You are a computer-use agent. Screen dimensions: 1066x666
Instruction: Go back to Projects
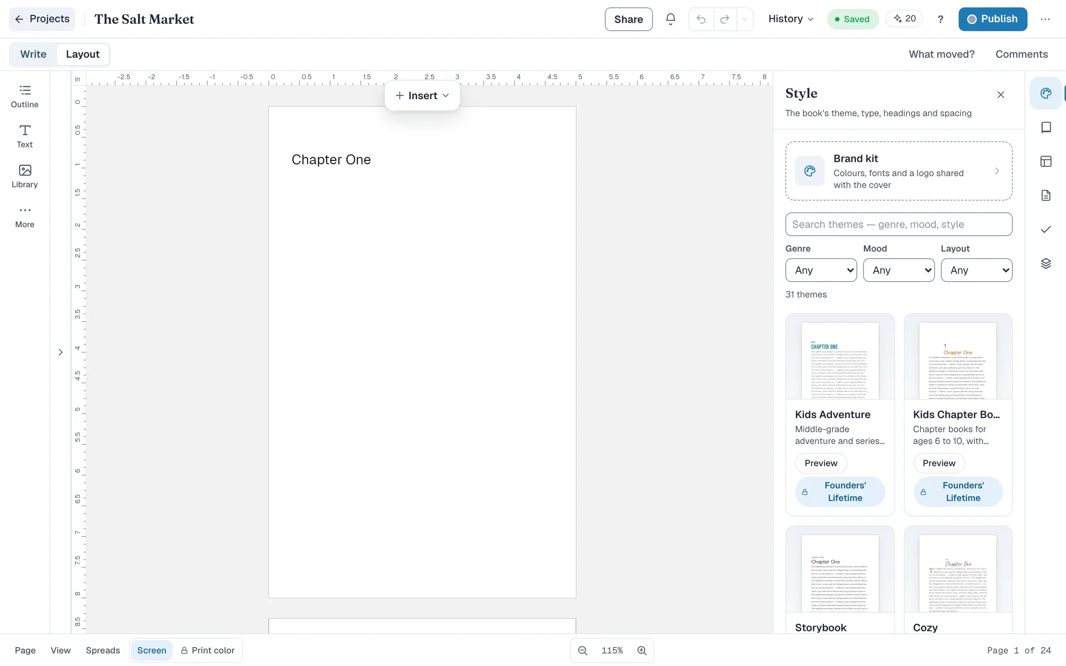click(42, 19)
